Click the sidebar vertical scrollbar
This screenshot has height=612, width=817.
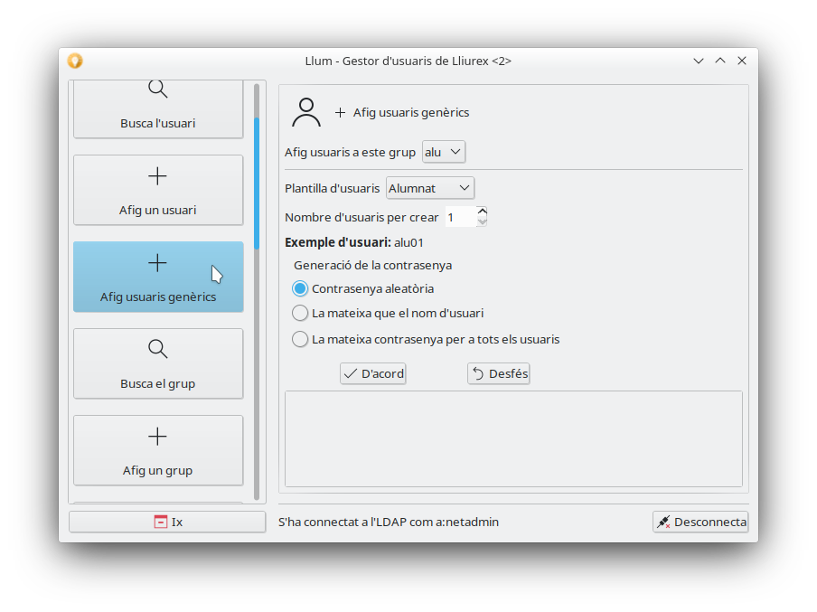tap(257, 181)
